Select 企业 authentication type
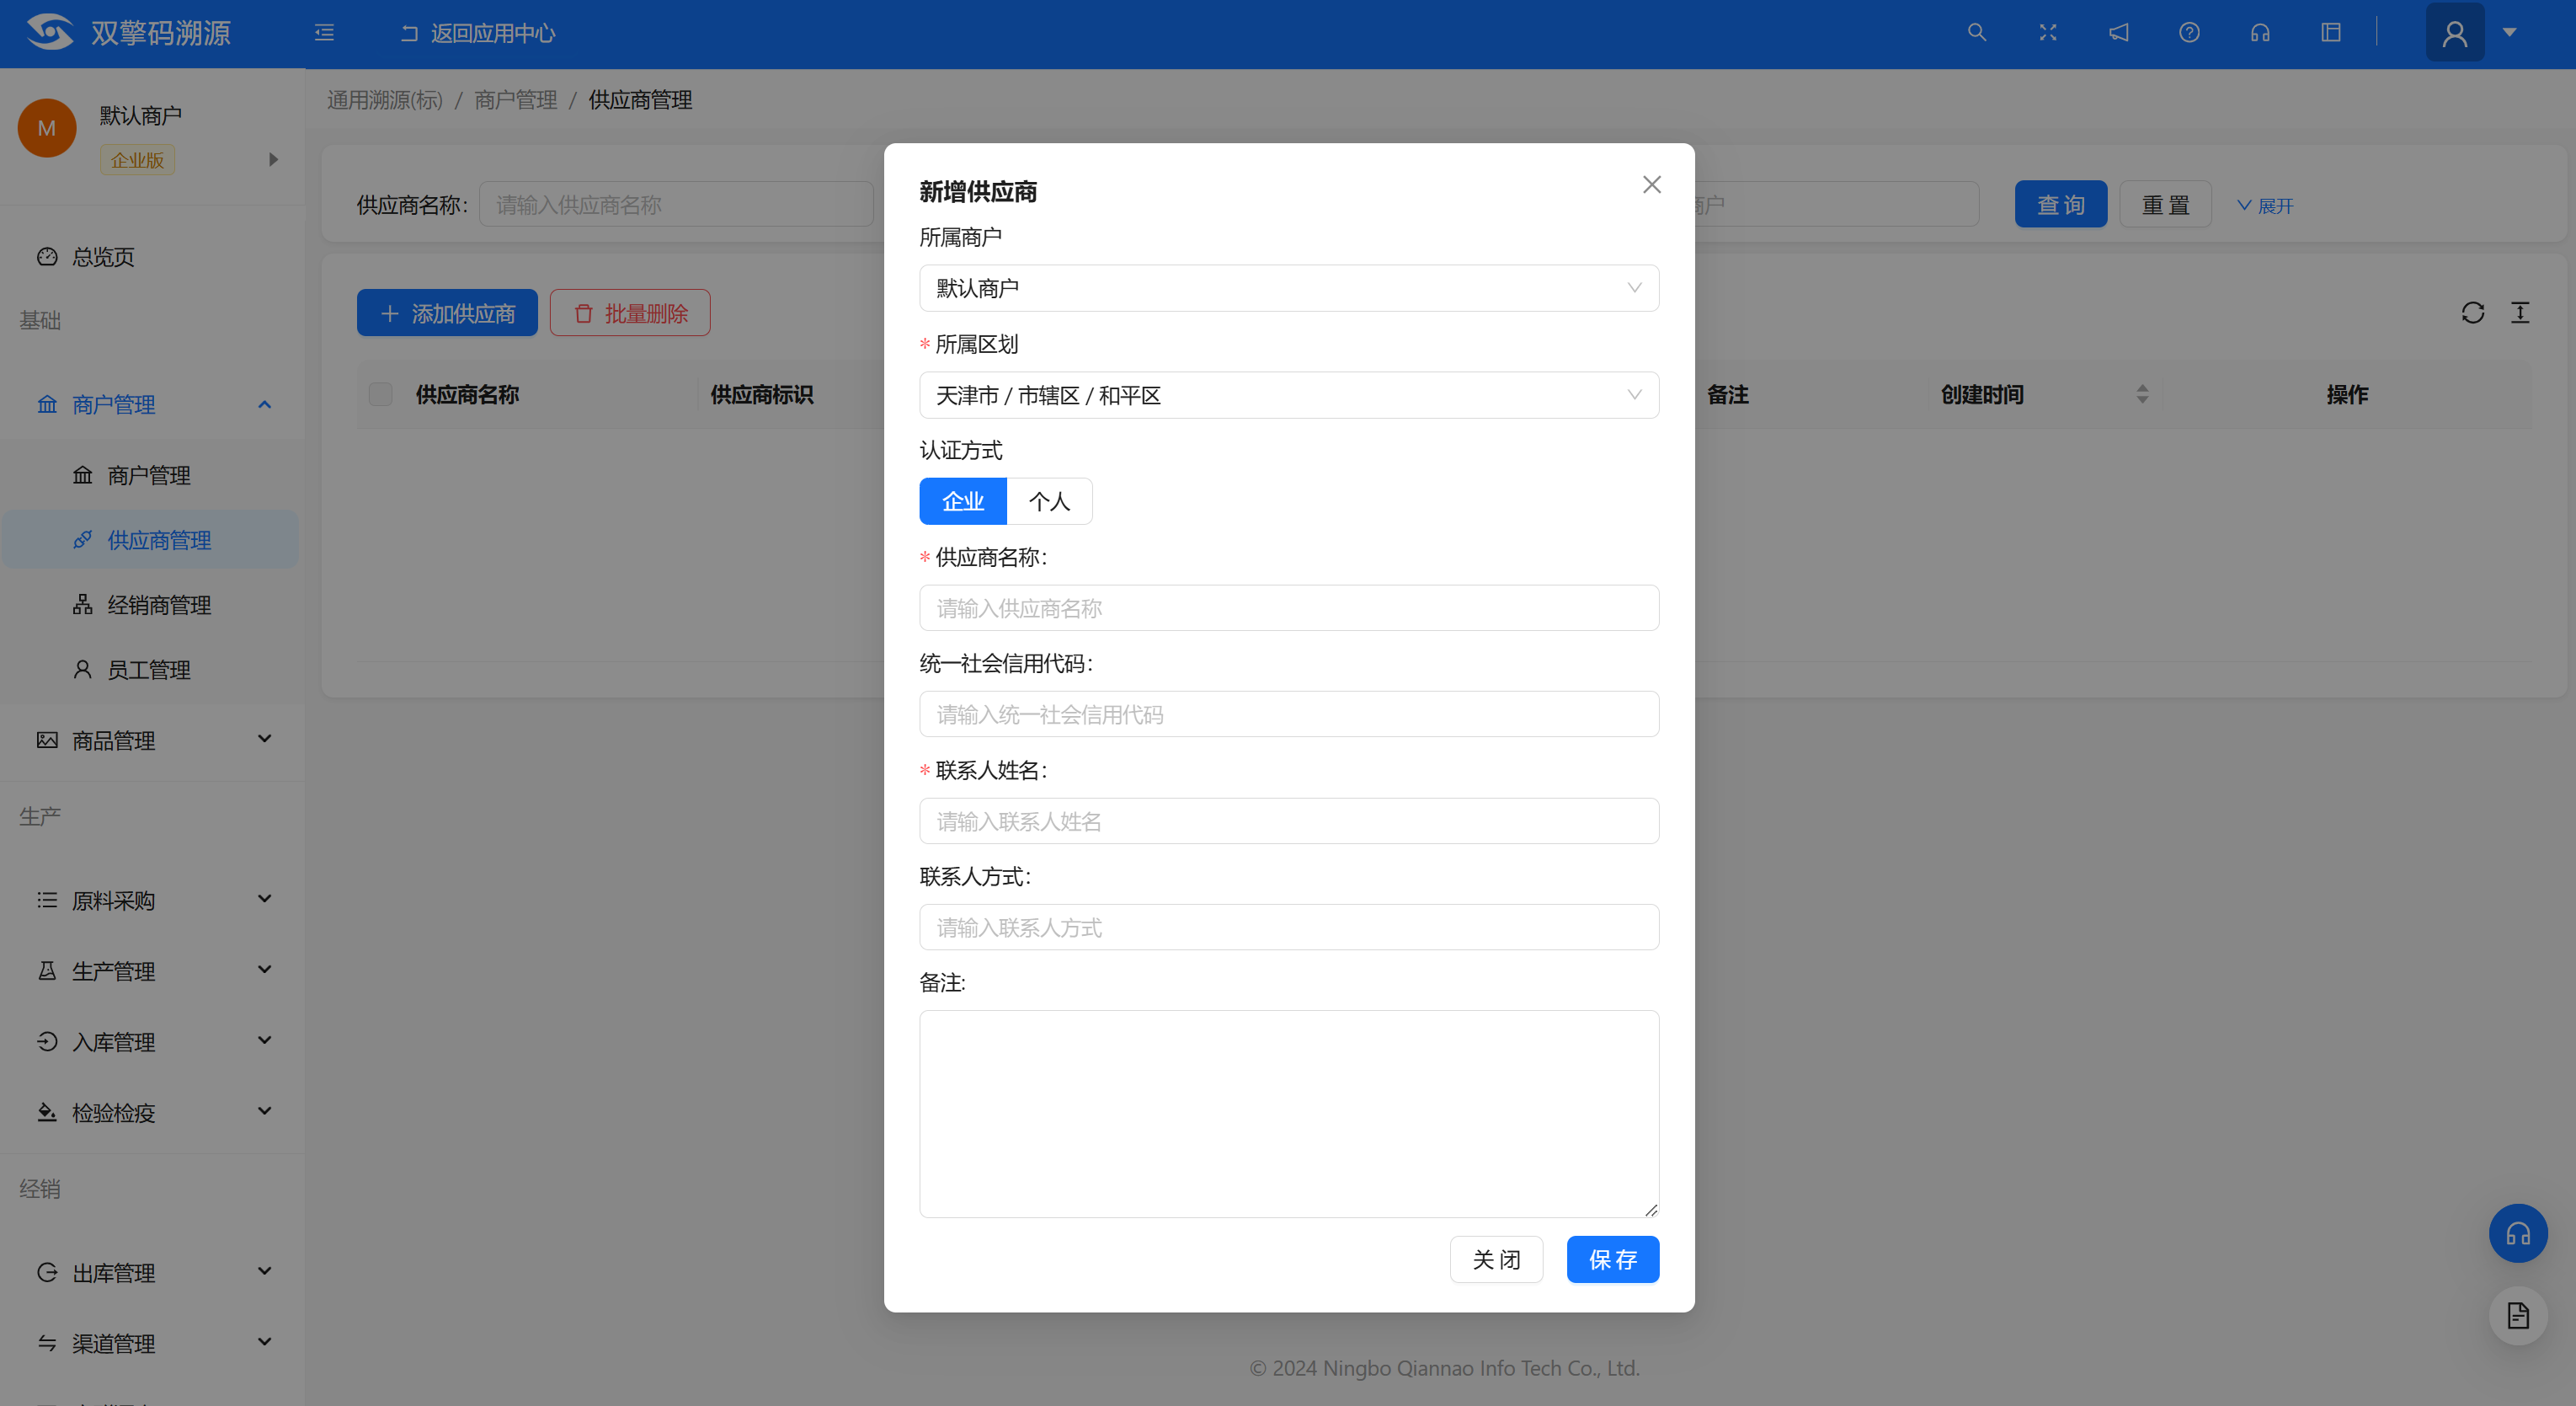The height and width of the screenshot is (1406, 2576). [962, 501]
